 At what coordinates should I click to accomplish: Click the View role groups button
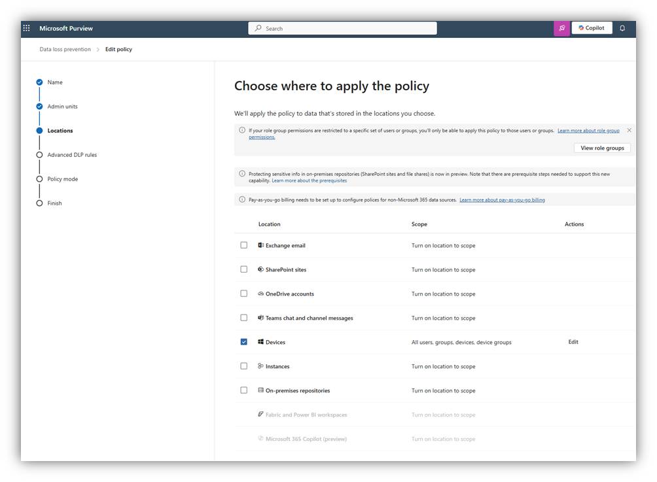(602, 148)
